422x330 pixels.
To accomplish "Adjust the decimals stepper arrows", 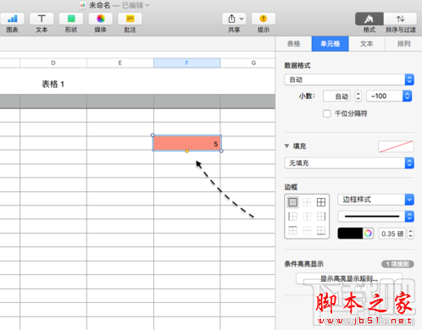I will tap(358, 96).
